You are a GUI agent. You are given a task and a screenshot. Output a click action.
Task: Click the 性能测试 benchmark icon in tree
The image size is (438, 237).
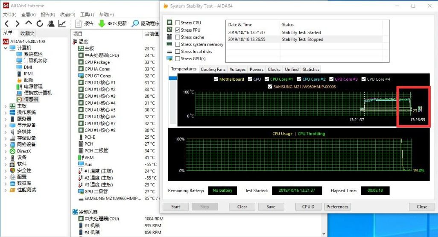click(x=12, y=190)
